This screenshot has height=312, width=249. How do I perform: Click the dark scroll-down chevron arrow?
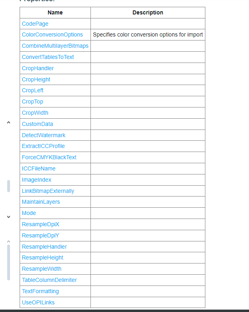pos(8,217)
